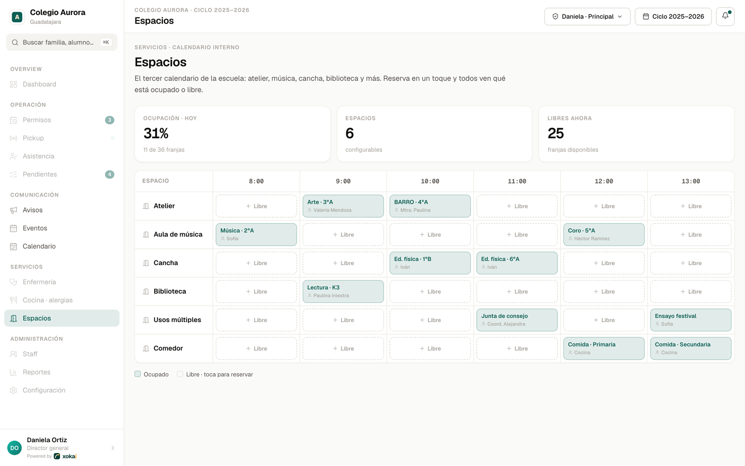Image resolution: width=745 pixels, height=466 pixels.
Task: Click the Avisos megaphone icon
Action: 14,210
